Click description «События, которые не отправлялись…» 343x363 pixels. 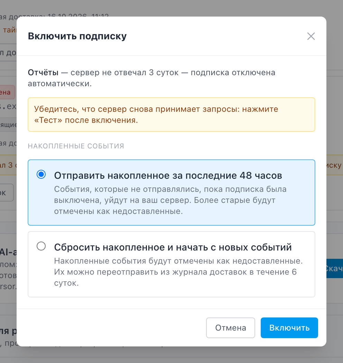pyautogui.click(x=170, y=200)
